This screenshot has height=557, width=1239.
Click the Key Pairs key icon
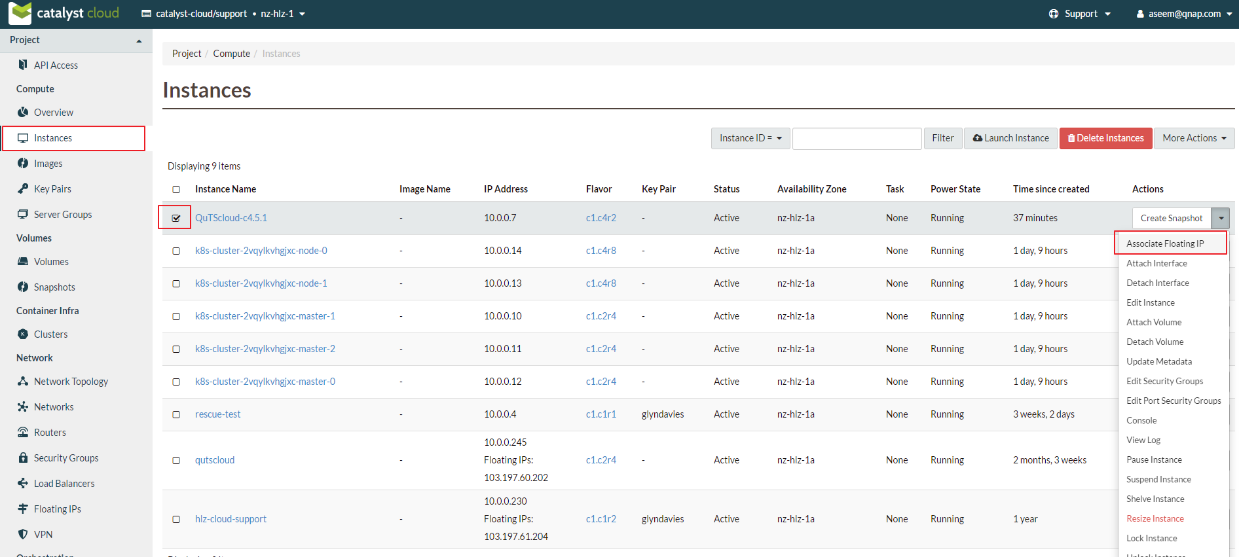point(23,189)
